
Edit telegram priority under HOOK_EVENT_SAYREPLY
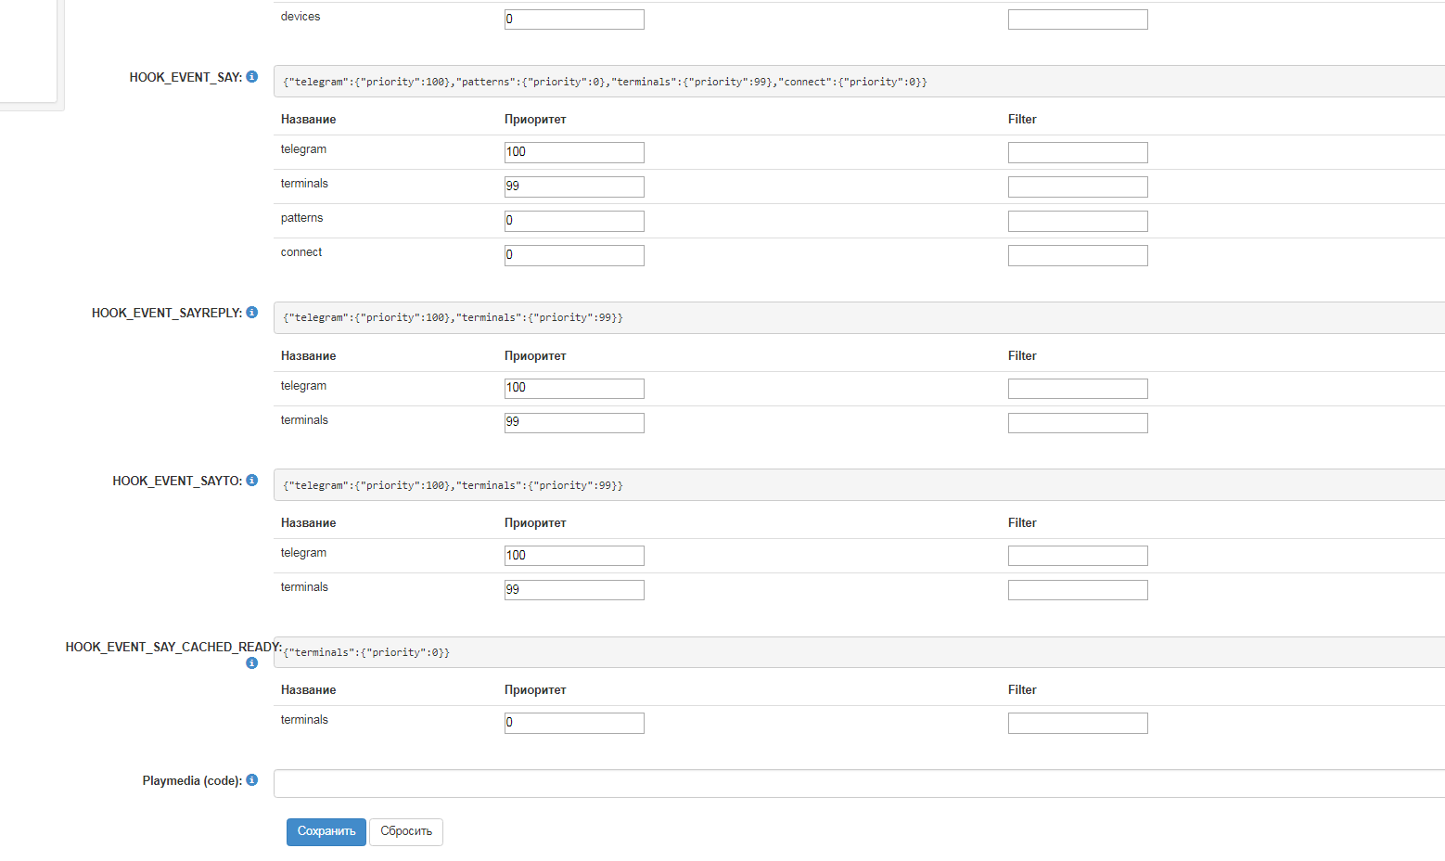[x=574, y=389]
